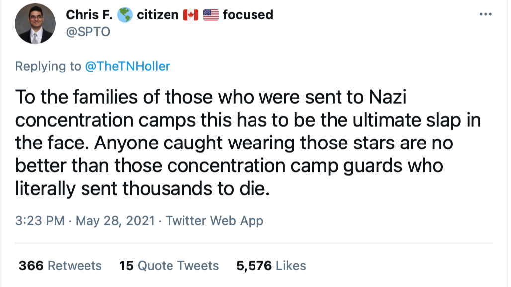The width and height of the screenshot is (511, 287).
Task: Click the profile picture avatar
Action: [x=35, y=24]
